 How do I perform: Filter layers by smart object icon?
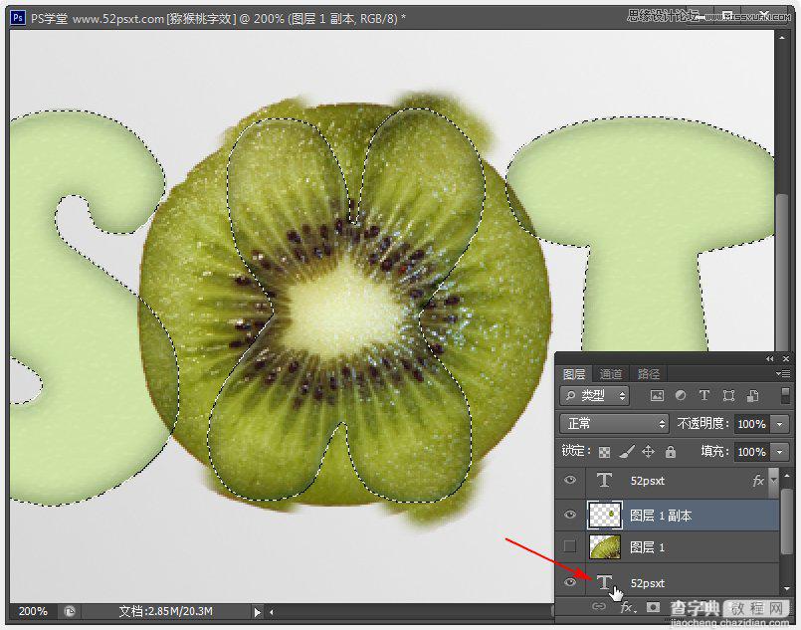click(x=752, y=395)
